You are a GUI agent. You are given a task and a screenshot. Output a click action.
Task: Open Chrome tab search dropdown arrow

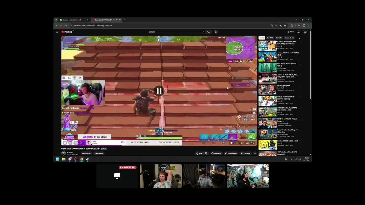[56, 20]
